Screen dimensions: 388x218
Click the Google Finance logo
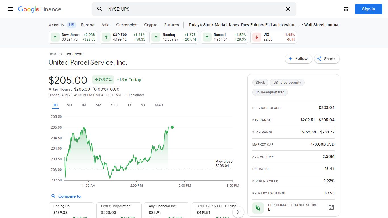pos(40,9)
